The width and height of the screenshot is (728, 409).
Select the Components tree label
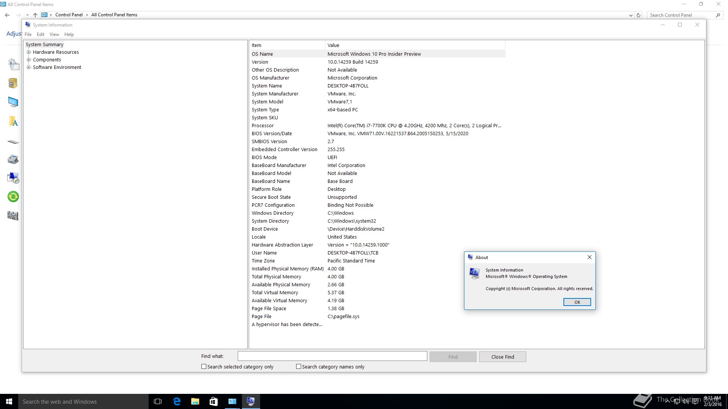tap(47, 60)
